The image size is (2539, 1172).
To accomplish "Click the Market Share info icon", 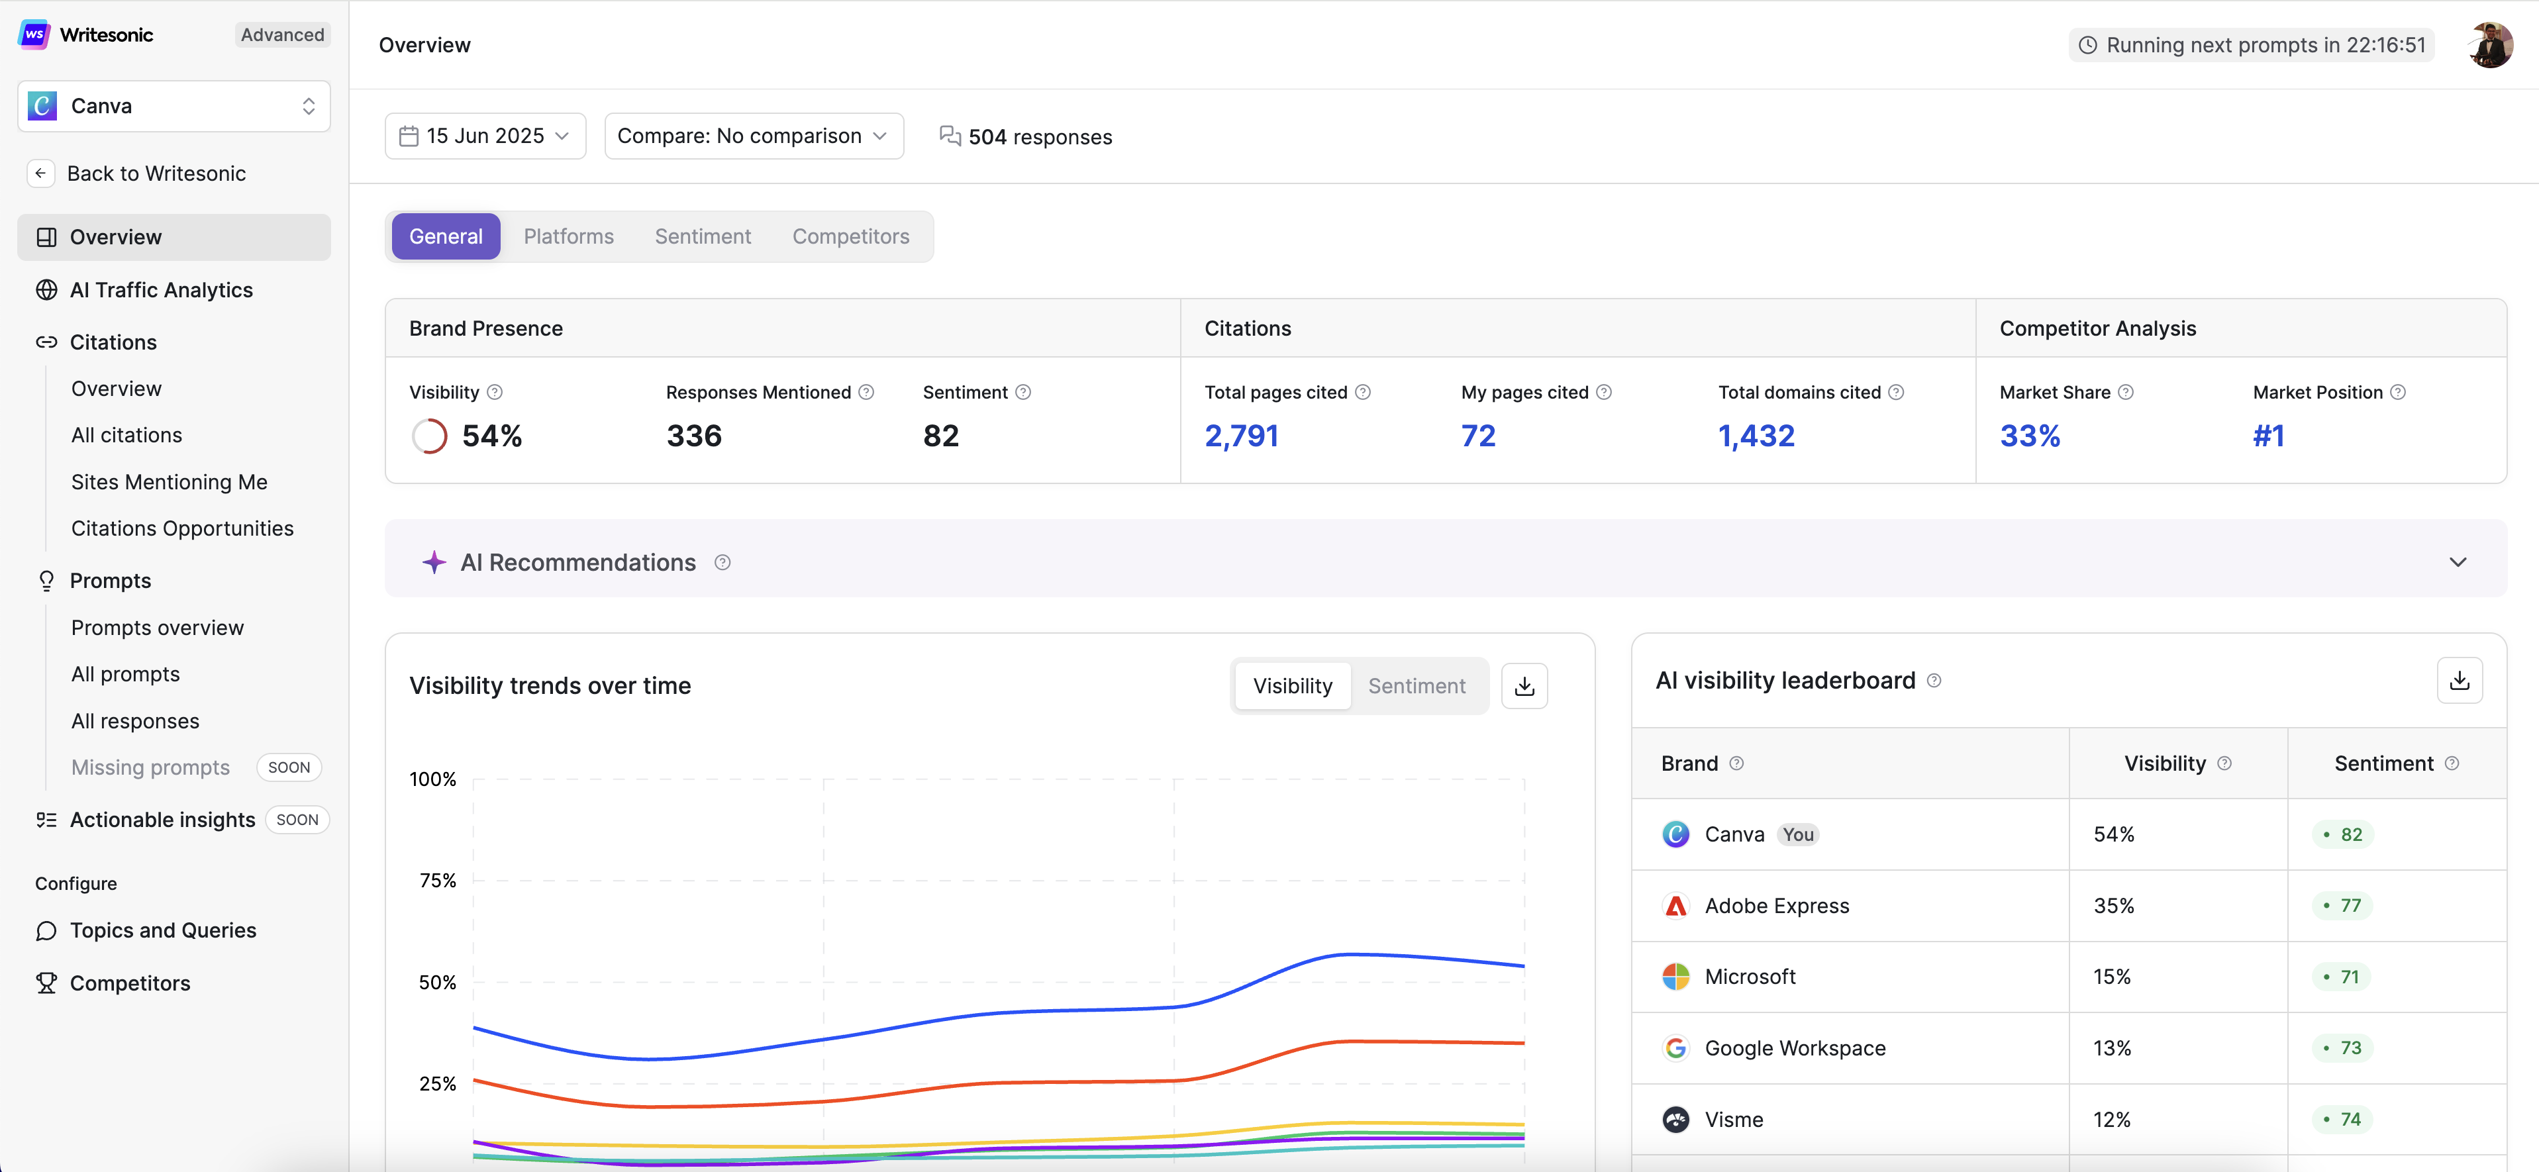I will (x=2126, y=392).
